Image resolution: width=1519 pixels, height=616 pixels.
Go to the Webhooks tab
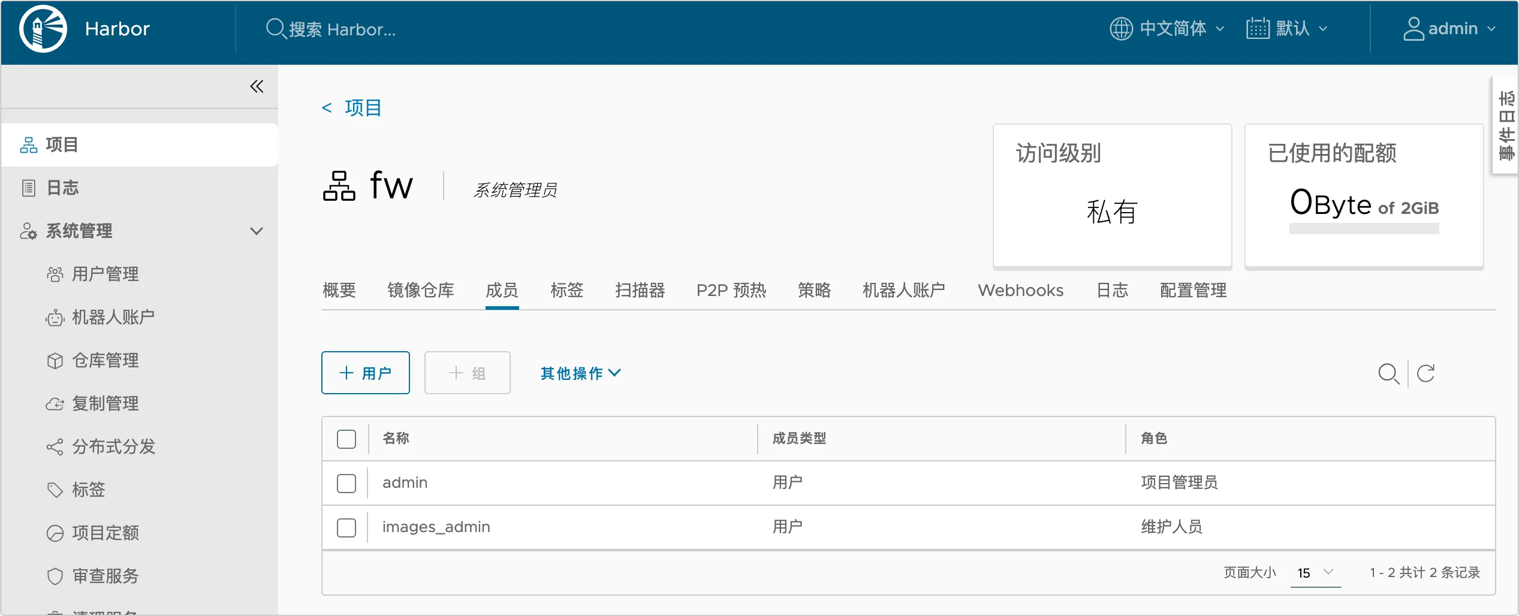1021,291
